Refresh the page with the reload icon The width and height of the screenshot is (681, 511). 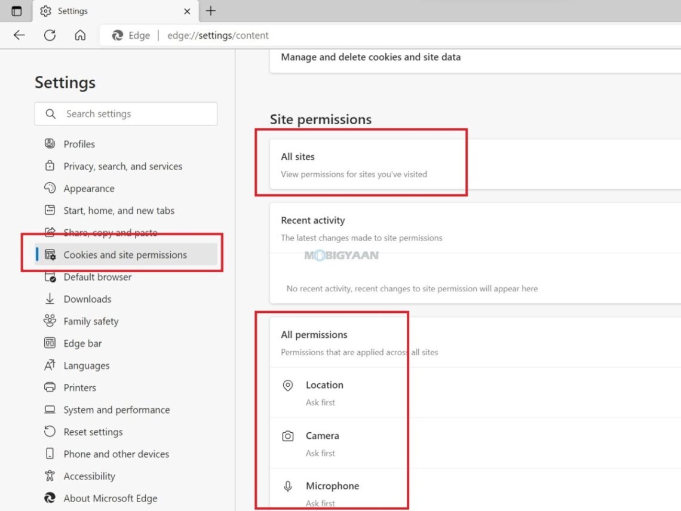[50, 35]
